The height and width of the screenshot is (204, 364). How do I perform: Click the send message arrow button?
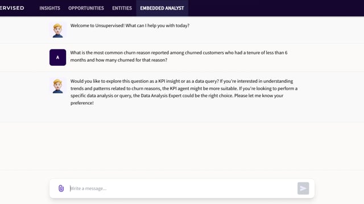coord(303,188)
